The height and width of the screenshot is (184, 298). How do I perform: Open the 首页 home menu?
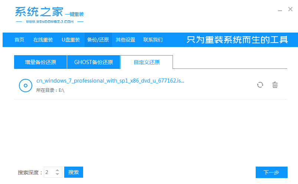(x=19, y=40)
